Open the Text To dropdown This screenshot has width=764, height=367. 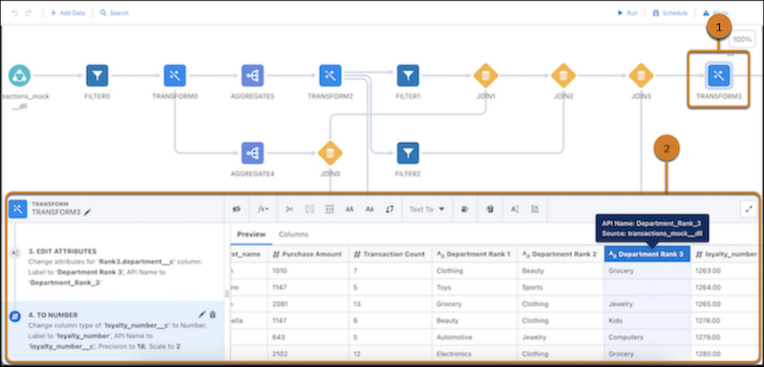(x=427, y=209)
